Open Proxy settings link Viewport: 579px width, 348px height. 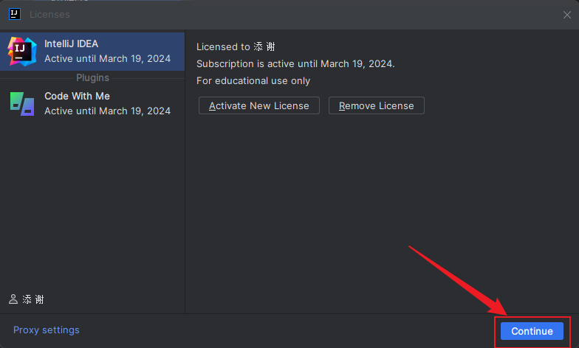pos(46,330)
